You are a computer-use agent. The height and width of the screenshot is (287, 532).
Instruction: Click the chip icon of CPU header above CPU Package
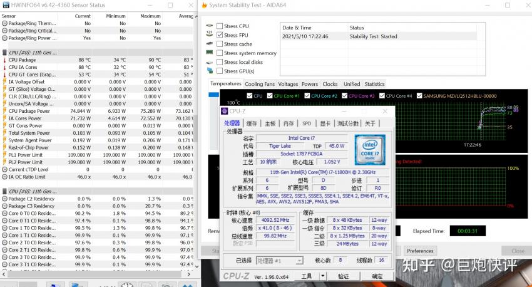4,53
